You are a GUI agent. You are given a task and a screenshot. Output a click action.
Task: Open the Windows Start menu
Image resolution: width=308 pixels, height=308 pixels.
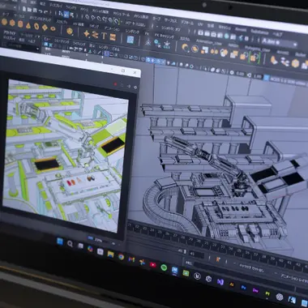point(60,242)
